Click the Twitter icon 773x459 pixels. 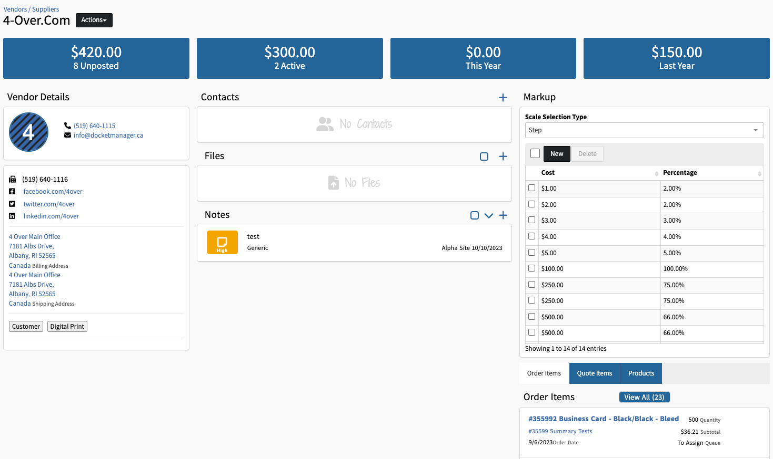(12, 204)
